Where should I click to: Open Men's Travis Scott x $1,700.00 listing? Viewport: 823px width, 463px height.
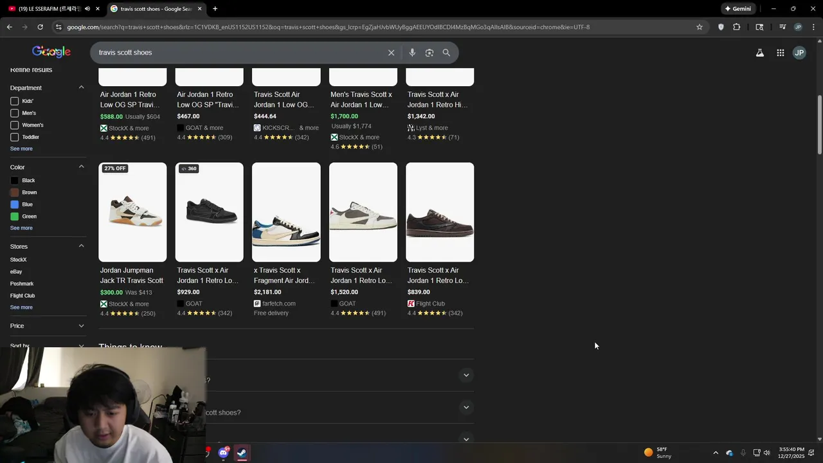pyautogui.click(x=361, y=100)
